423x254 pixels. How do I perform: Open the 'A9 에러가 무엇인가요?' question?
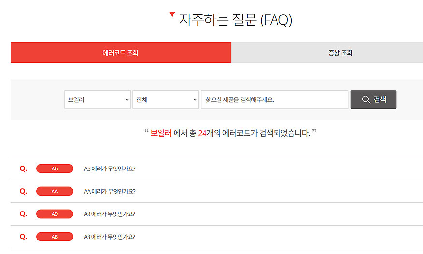[x=110, y=214]
